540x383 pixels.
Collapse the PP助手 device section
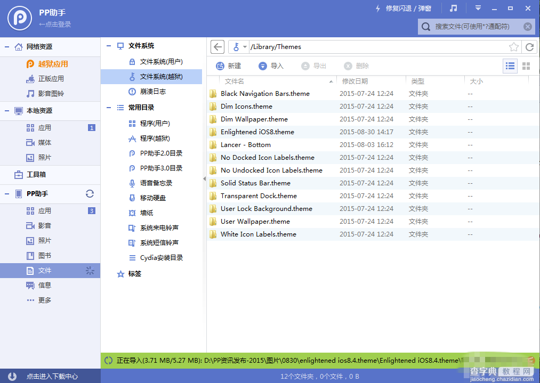(x=7, y=194)
